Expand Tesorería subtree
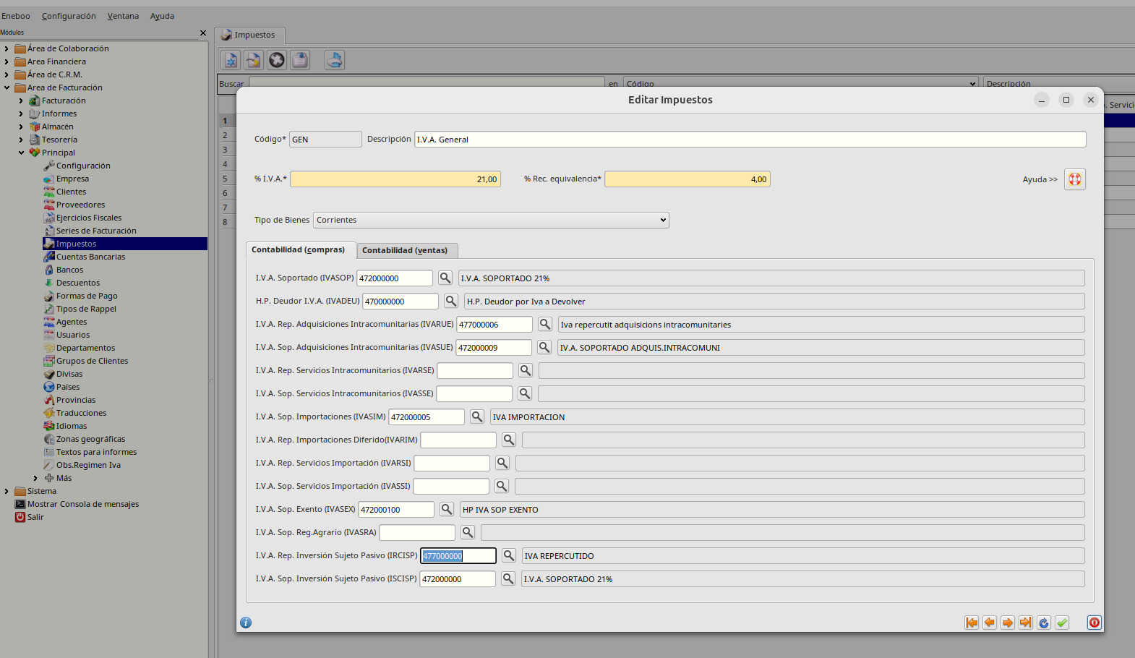1135x658 pixels. pyautogui.click(x=21, y=140)
